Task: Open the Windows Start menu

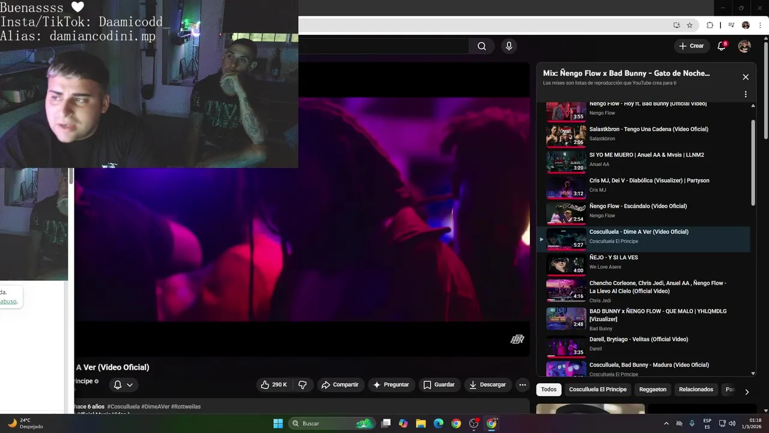Action: 278,423
